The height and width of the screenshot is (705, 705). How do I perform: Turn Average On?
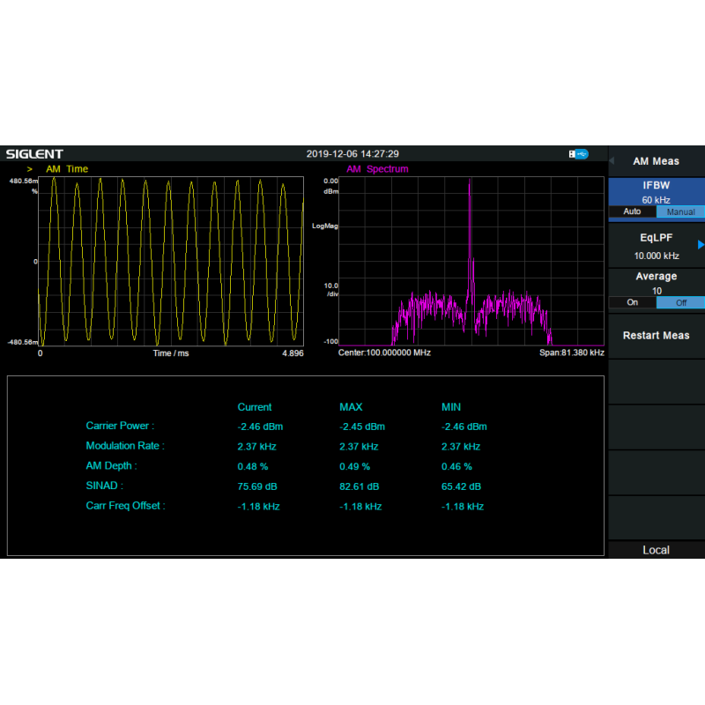632,302
